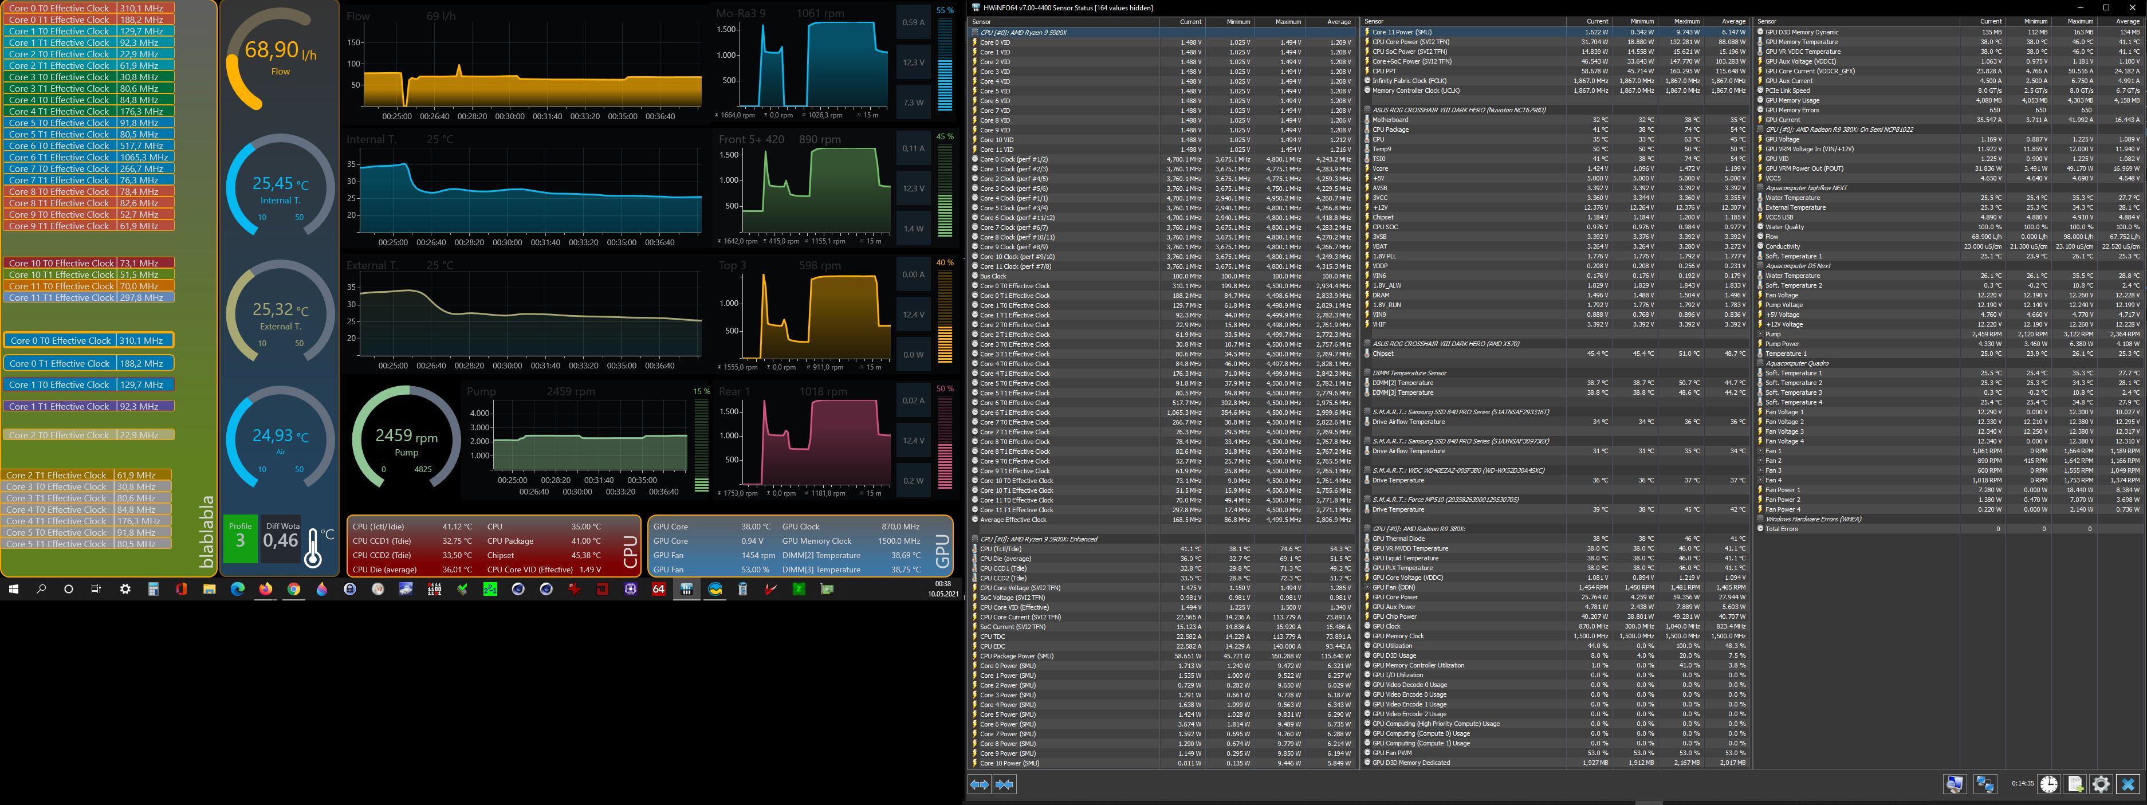Select 'Aquacomputer Quadro' group header
Viewport: 2147px width, 805px height.
point(1948,363)
